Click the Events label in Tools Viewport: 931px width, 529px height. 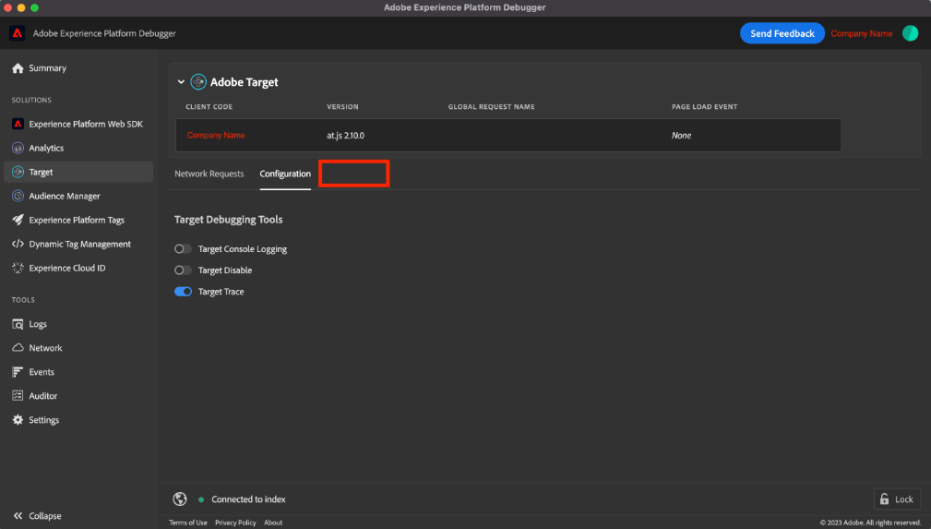pyautogui.click(x=42, y=372)
